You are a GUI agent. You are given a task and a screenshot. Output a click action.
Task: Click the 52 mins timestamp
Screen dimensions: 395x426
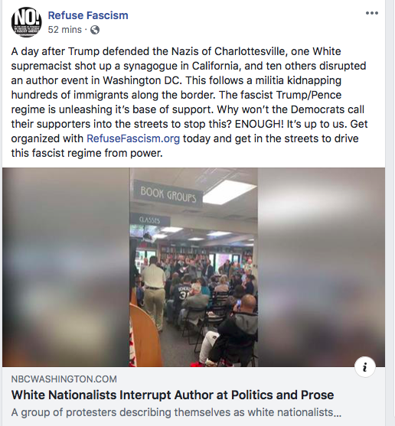pyautogui.click(x=65, y=30)
